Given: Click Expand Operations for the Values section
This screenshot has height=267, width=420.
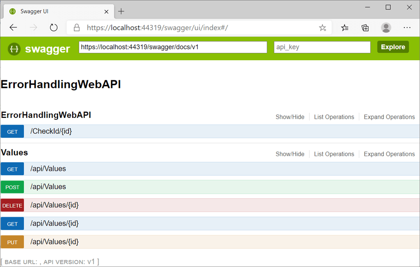Looking at the screenshot, I should pos(389,154).
